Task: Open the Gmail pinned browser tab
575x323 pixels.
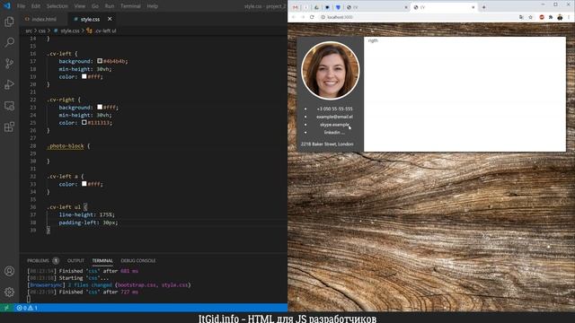Action: tap(296, 7)
